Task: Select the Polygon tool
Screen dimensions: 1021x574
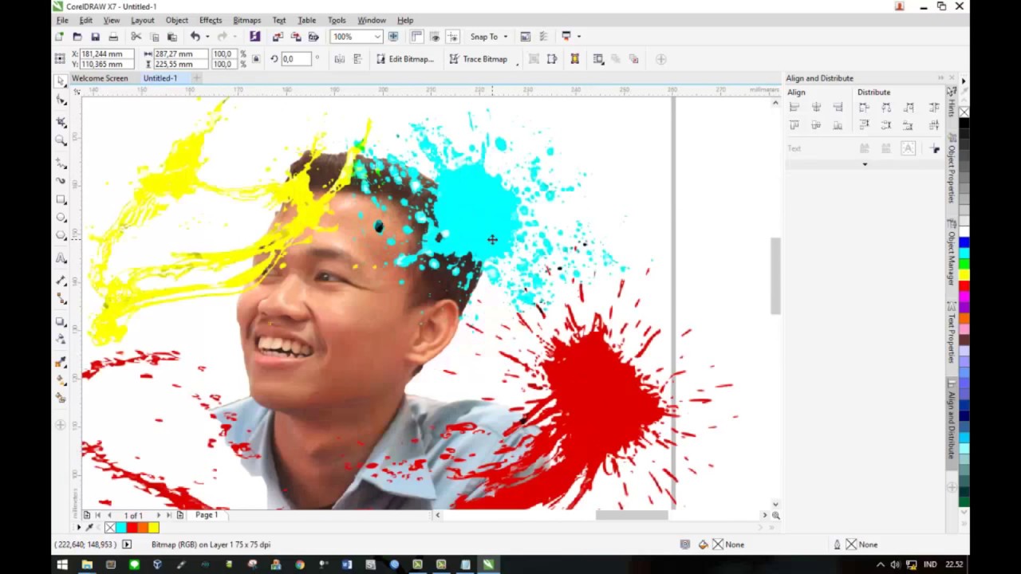Action: point(61,236)
